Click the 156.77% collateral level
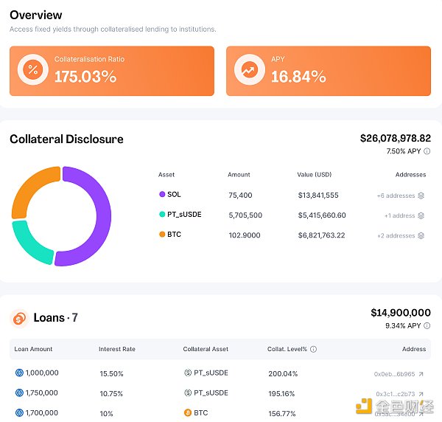The width and height of the screenshot is (442, 422). 282,414
